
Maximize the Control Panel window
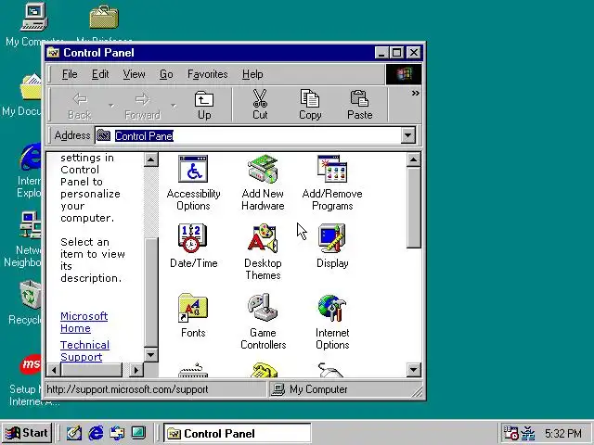click(x=396, y=53)
